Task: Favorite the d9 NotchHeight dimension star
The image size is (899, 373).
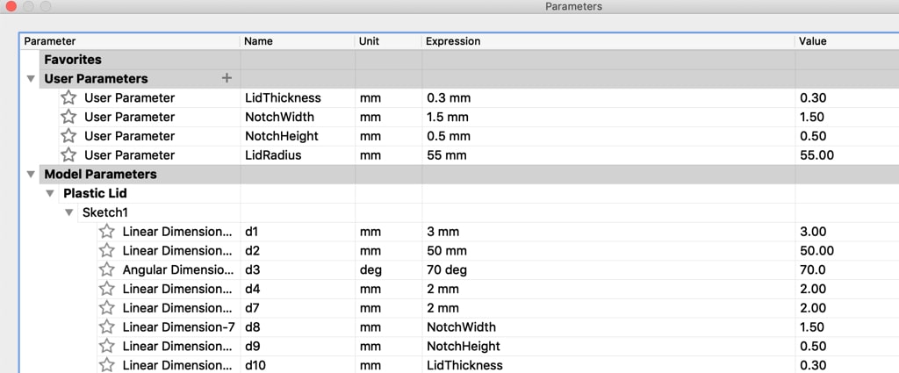Action: (106, 346)
